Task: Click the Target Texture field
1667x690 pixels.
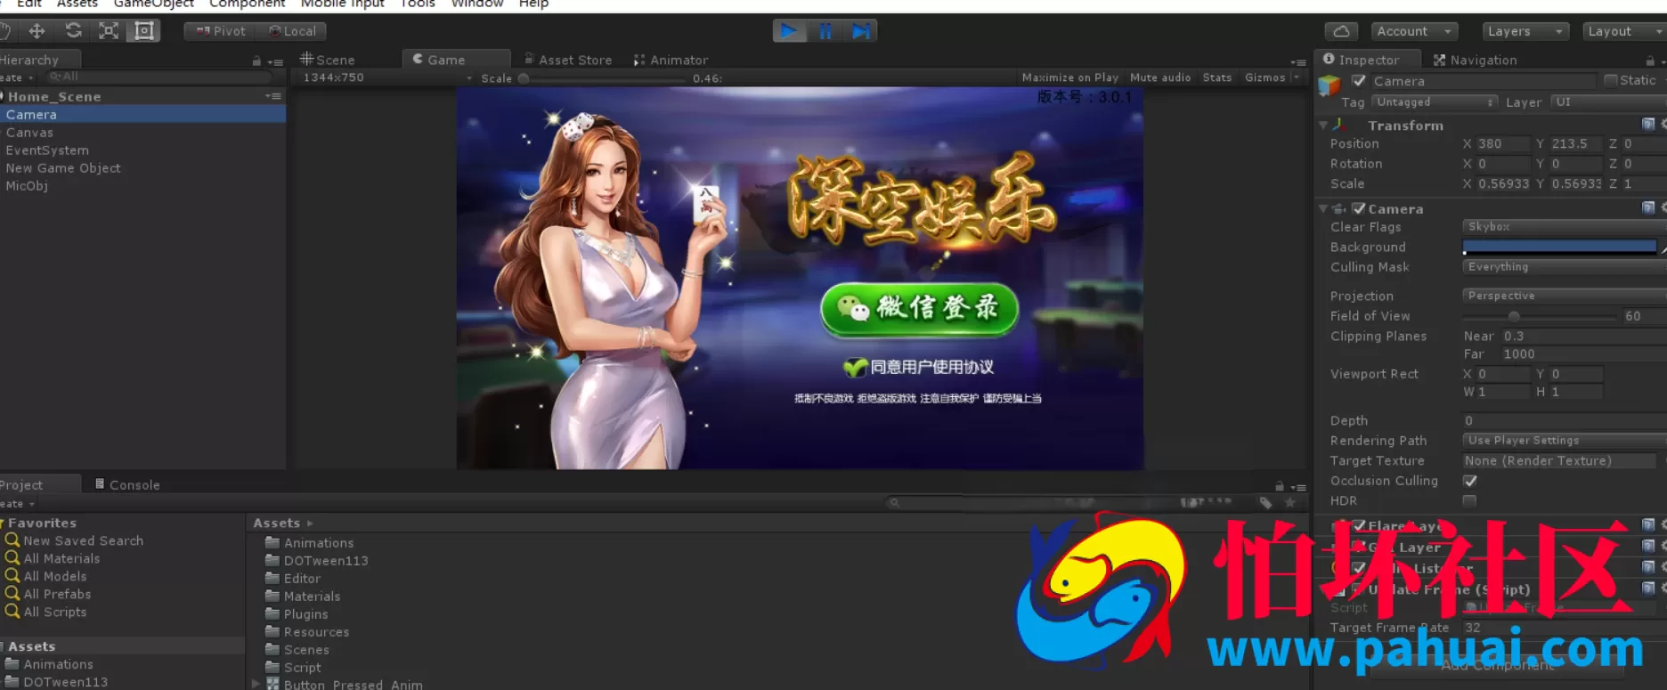Action: point(1559,460)
